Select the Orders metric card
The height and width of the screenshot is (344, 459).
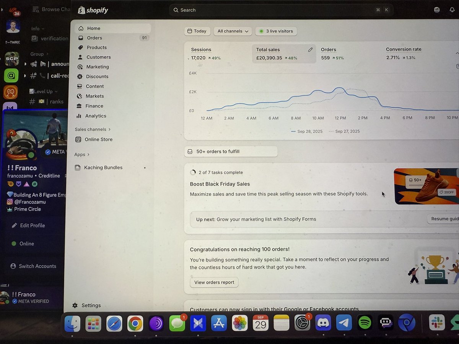(349, 54)
